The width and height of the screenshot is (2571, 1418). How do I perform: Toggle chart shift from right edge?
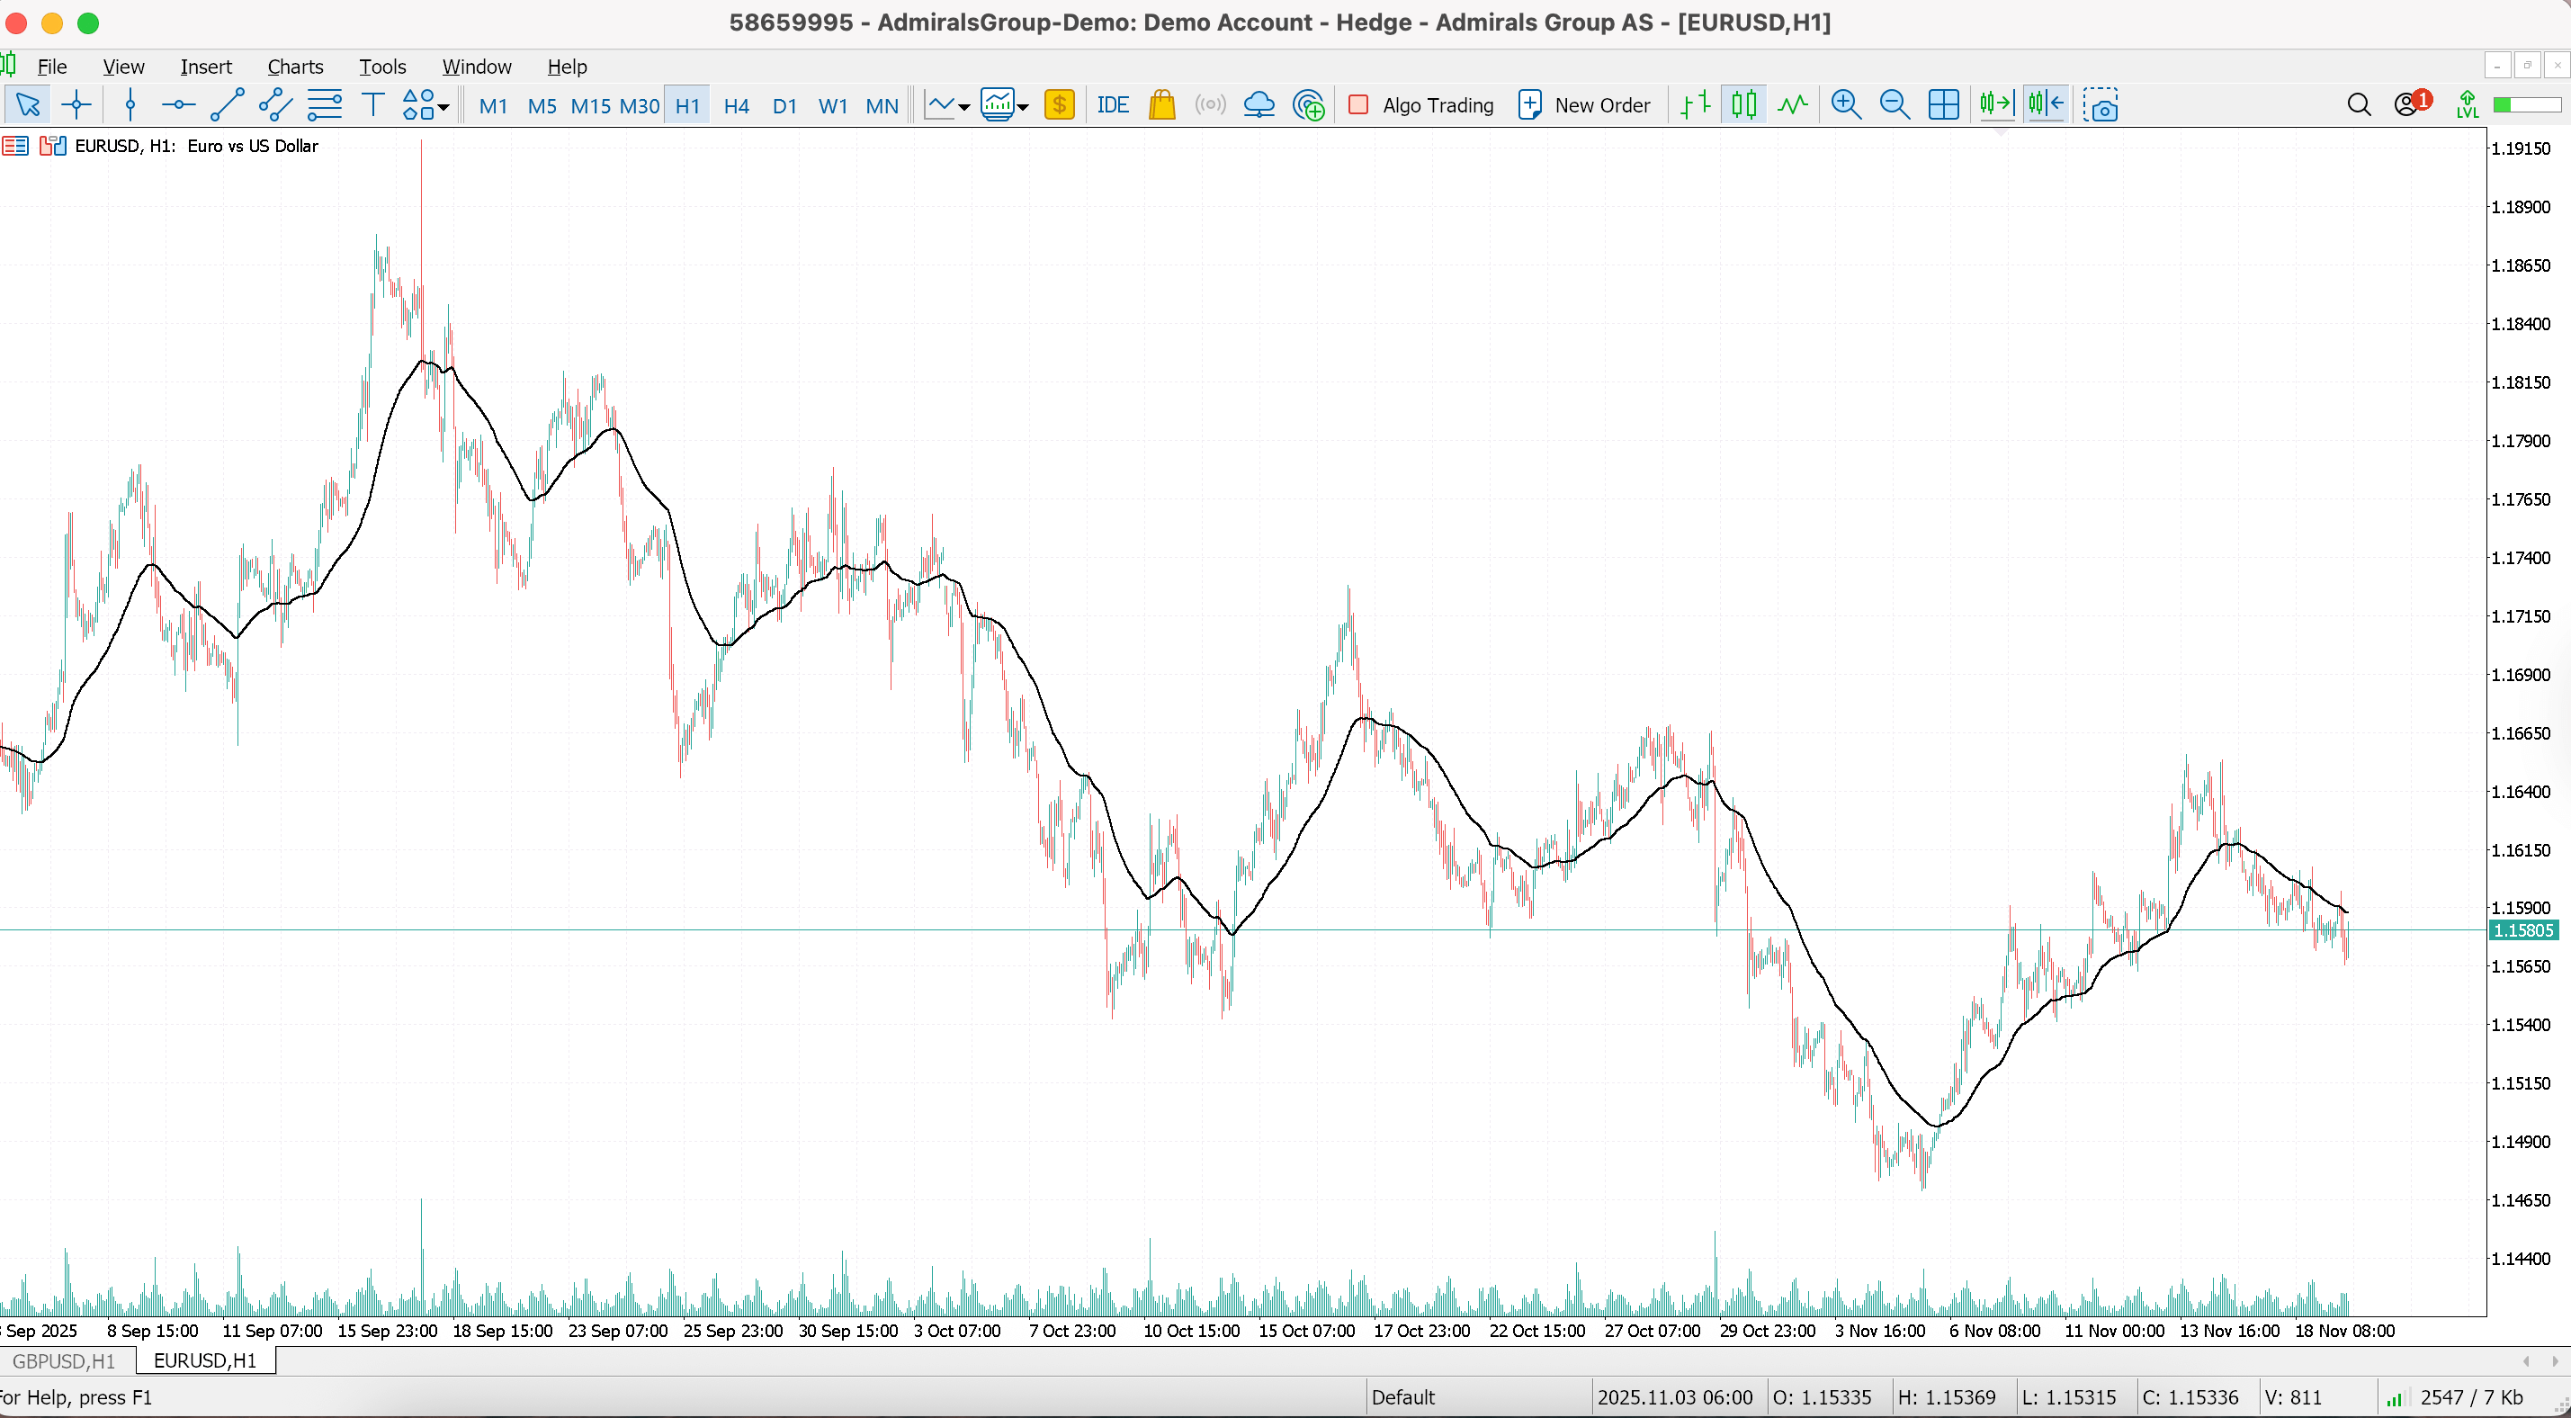[2046, 105]
